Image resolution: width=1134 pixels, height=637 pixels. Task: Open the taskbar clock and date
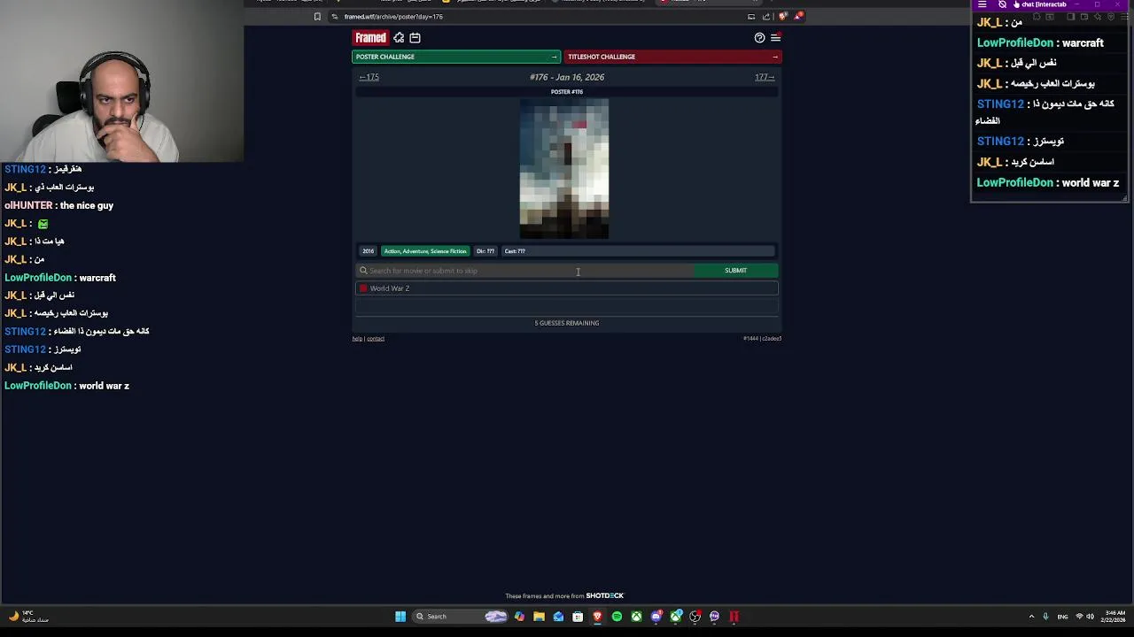pos(1115,617)
